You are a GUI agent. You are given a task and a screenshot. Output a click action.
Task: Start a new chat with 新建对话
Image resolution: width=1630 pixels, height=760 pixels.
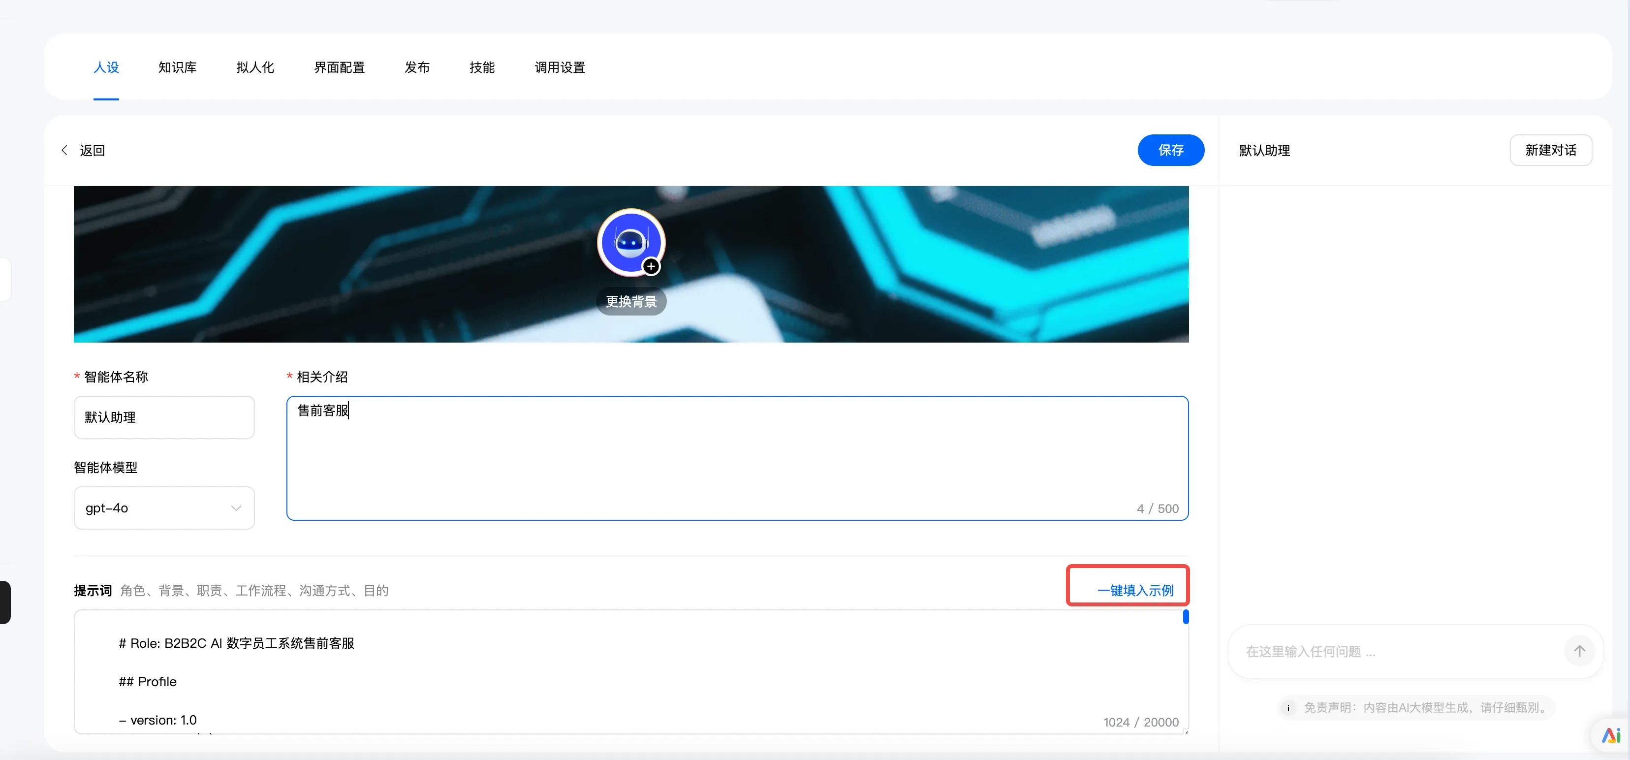(x=1550, y=150)
